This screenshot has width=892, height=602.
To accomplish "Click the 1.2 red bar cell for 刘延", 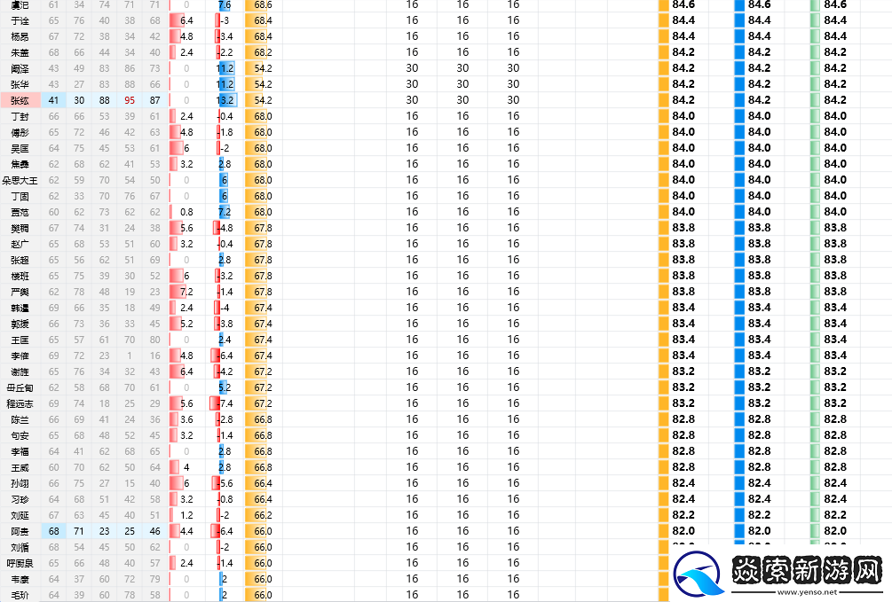I will 186,515.
